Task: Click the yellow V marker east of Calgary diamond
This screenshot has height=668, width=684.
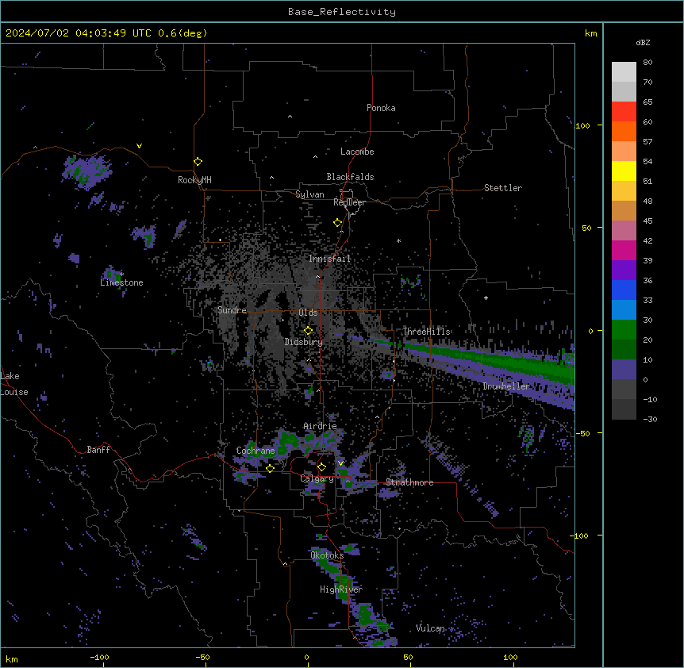Action: (340, 463)
